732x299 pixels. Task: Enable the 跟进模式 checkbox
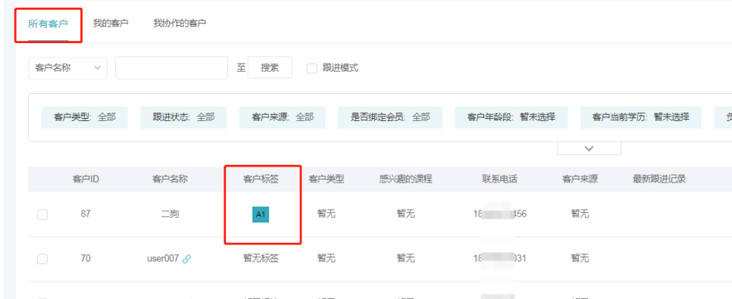311,69
